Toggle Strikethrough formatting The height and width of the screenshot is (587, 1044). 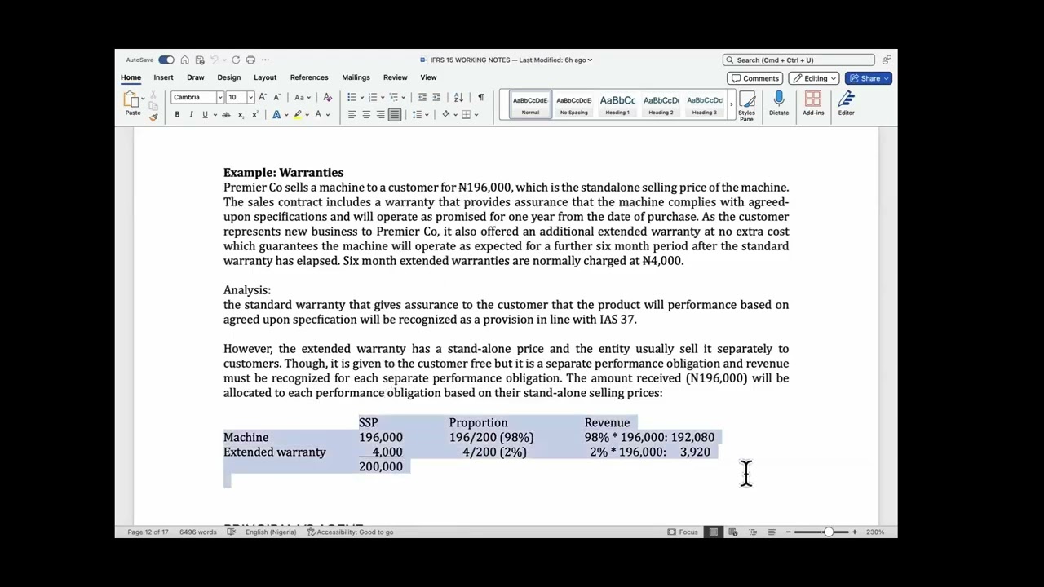click(x=226, y=115)
